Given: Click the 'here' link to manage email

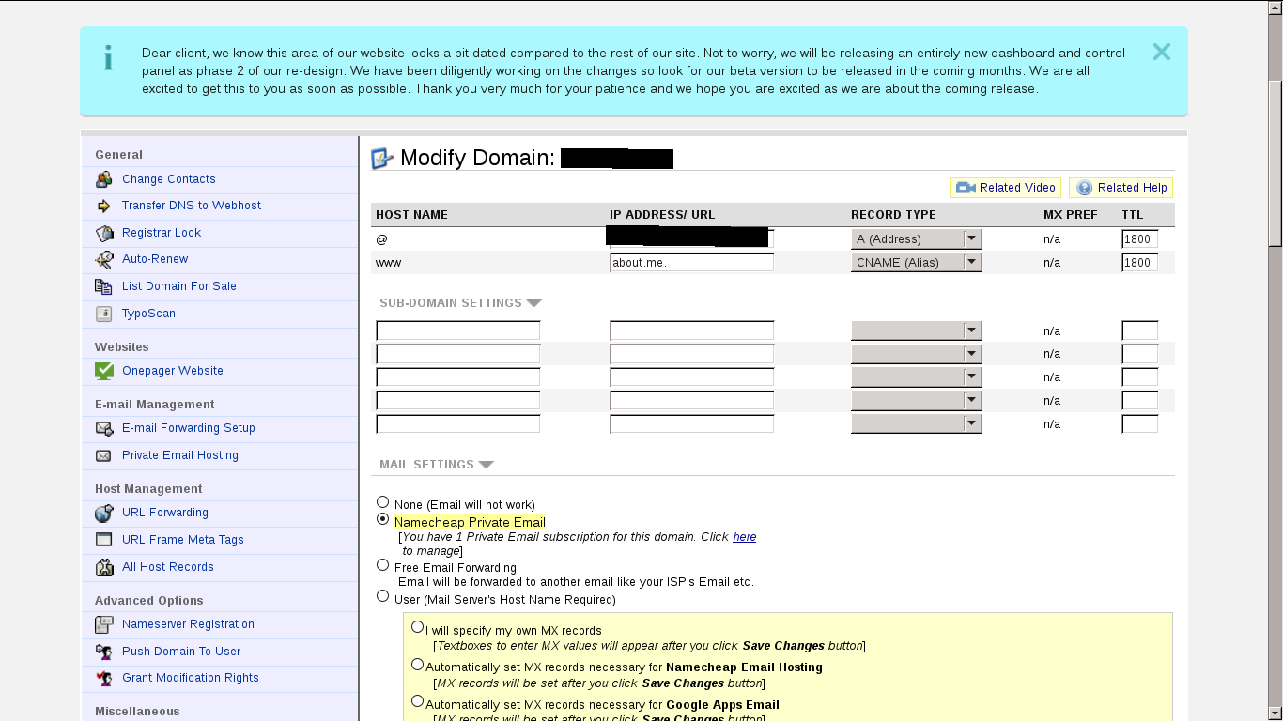Looking at the screenshot, I should click(x=744, y=537).
